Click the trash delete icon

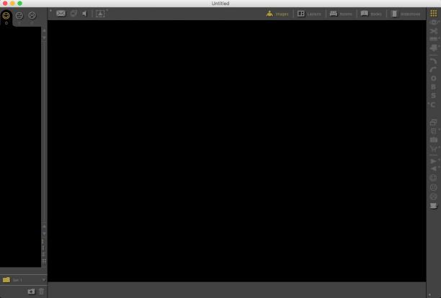tap(41, 292)
